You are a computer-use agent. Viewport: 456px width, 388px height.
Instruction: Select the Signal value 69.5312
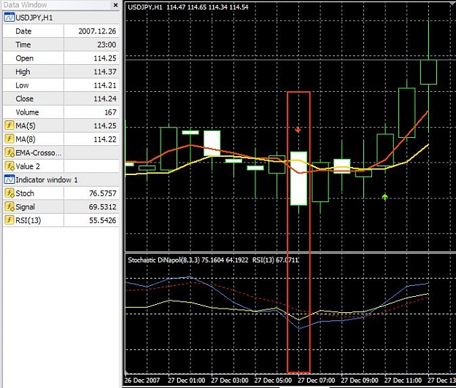point(103,207)
